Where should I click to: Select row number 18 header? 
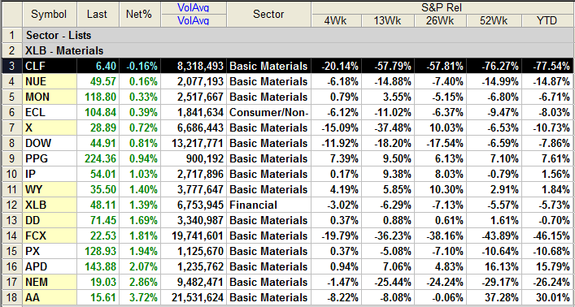point(11,297)
